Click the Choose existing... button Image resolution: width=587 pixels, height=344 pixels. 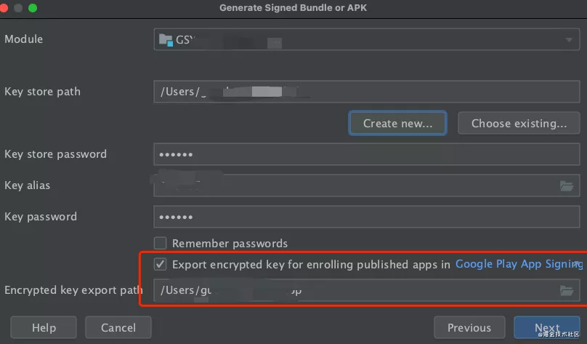tap(519, 123)
